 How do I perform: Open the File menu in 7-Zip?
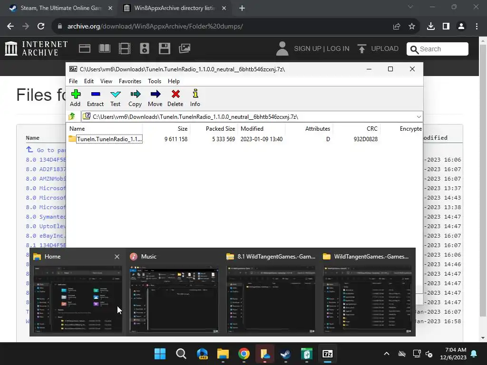pyautogui.click(x=73, y=81)
